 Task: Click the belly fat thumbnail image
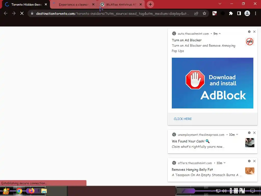coord(250,171)
